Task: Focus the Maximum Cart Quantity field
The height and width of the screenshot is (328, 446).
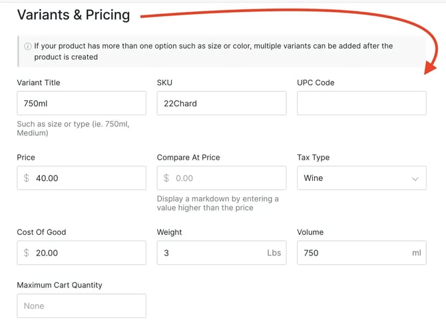Action: click(81, 306)
